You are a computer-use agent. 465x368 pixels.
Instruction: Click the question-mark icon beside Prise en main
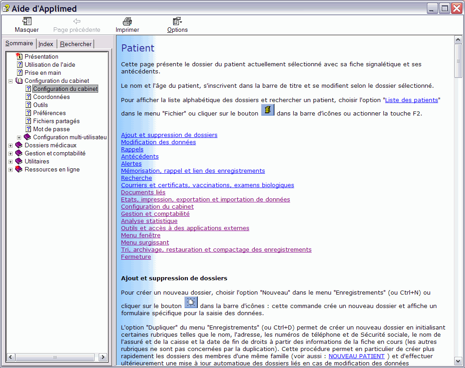pos(20,73)
